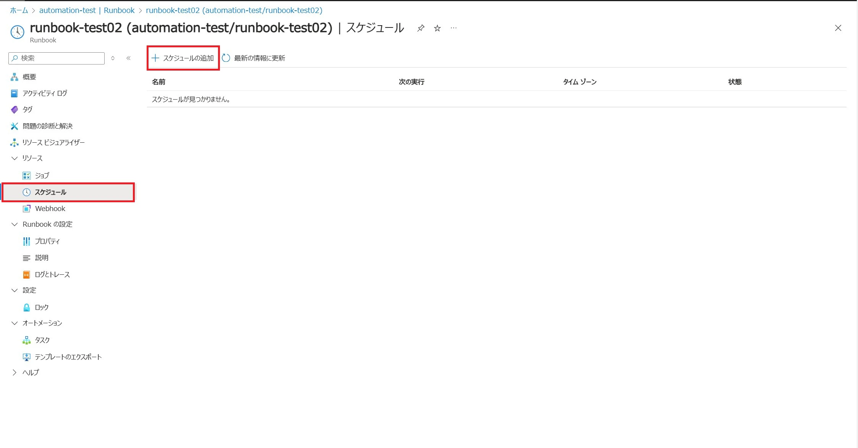Click the plus icon for スケジュールの追加
858x448 pixels.
pos(155,58)
